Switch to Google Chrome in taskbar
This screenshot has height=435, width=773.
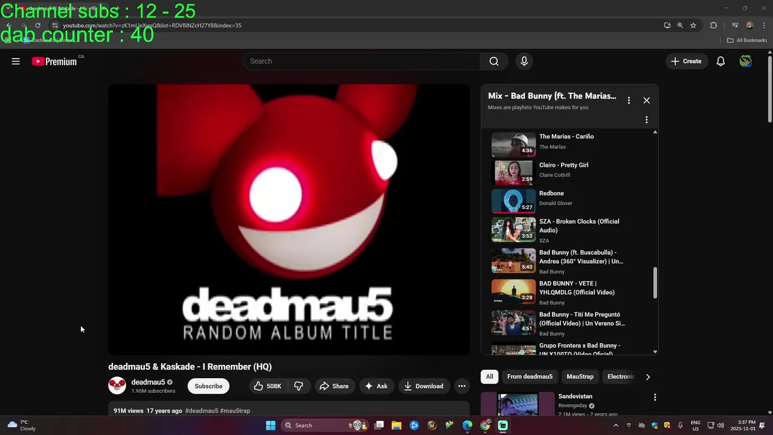click(485, 425)
